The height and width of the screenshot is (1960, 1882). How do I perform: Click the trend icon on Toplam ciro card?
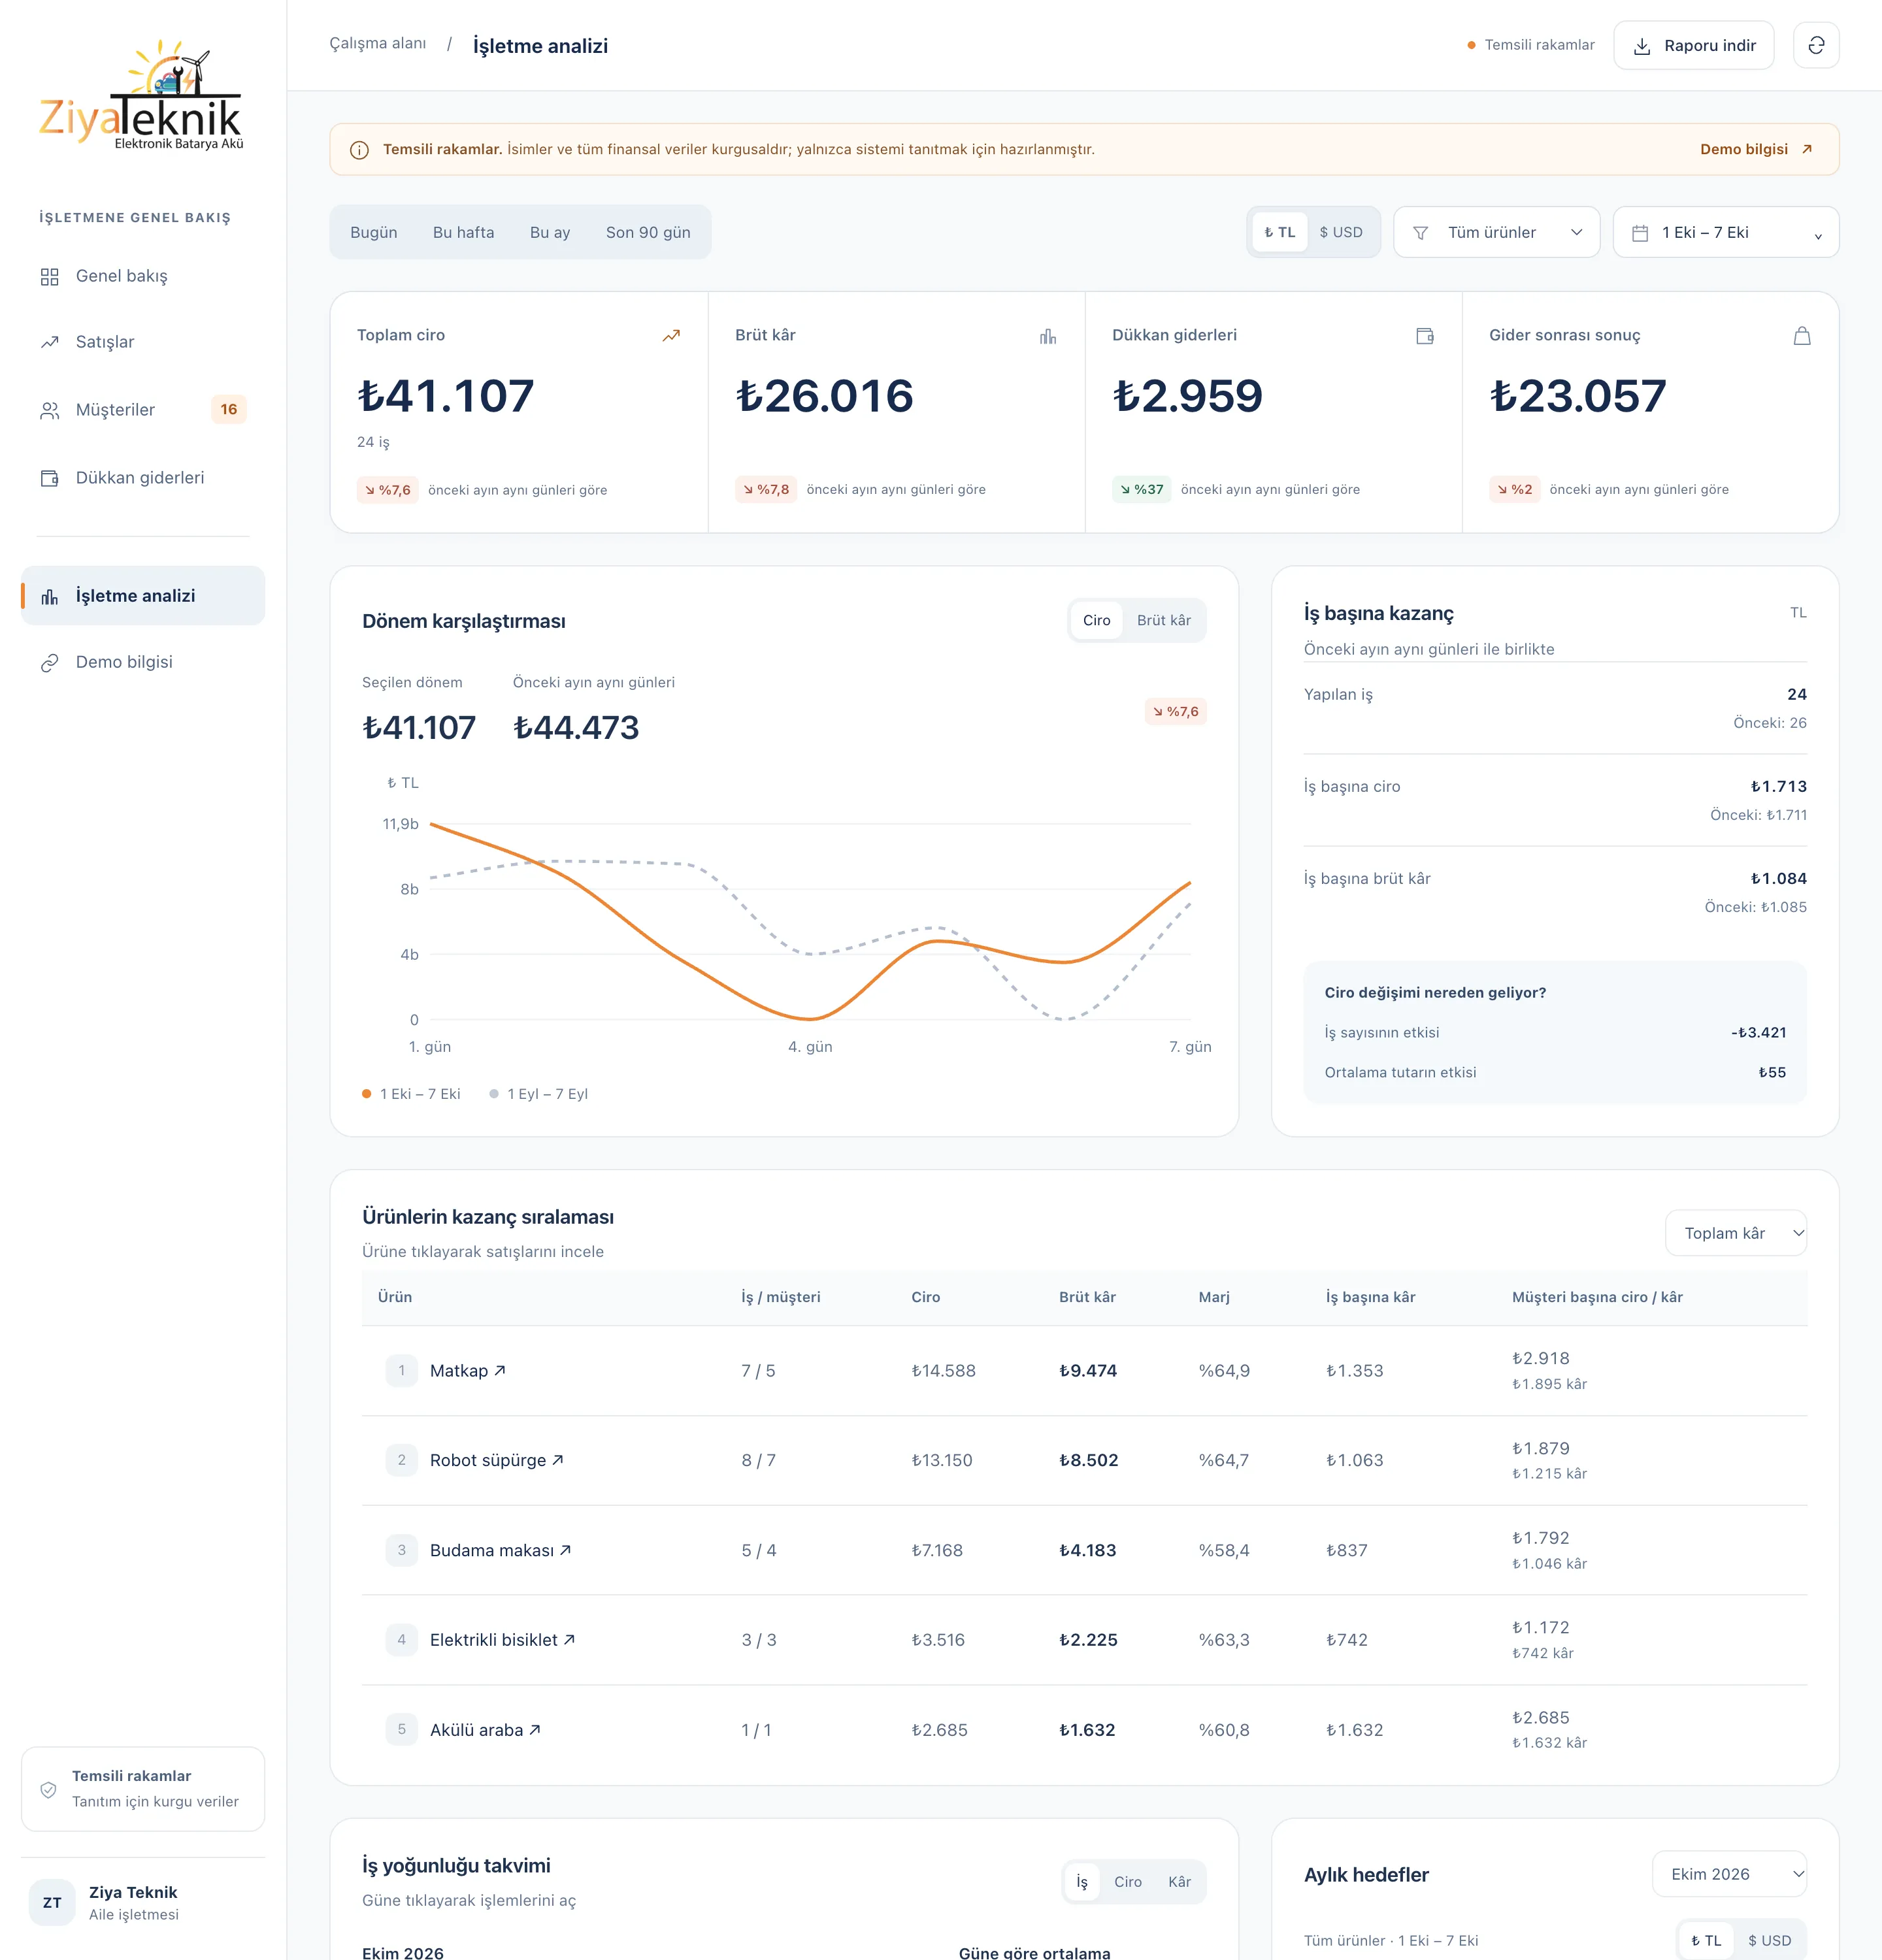pos(671,336)
